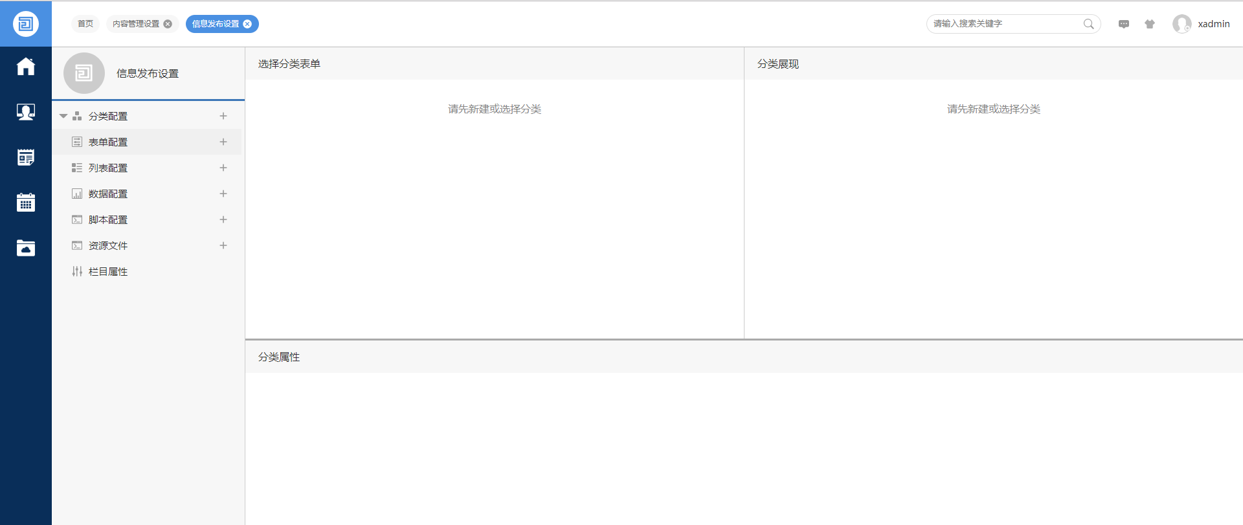Add new item next to 表单配置

[223, 142]
